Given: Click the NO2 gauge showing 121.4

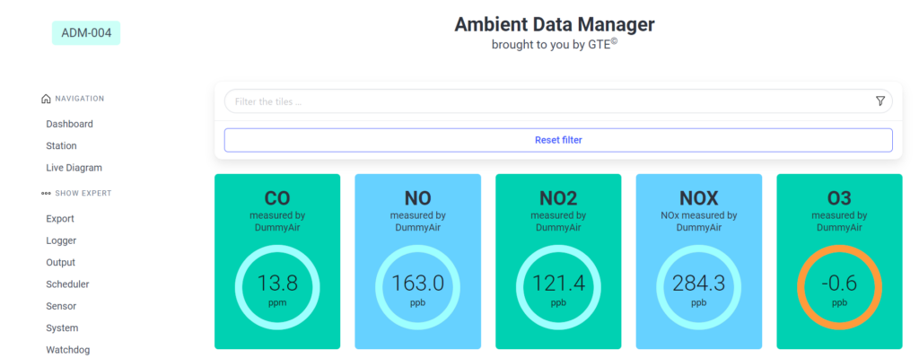Looking at the screenshot, I should [558, 286].
